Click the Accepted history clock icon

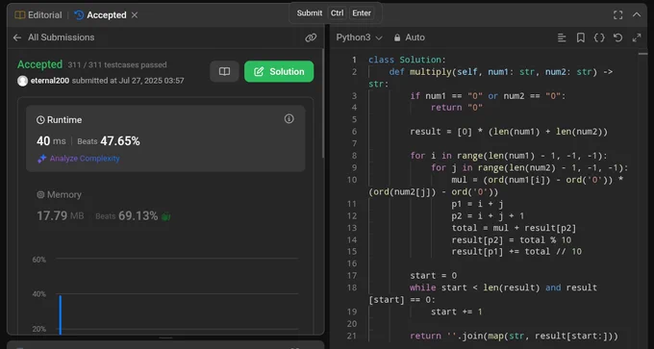79,15
